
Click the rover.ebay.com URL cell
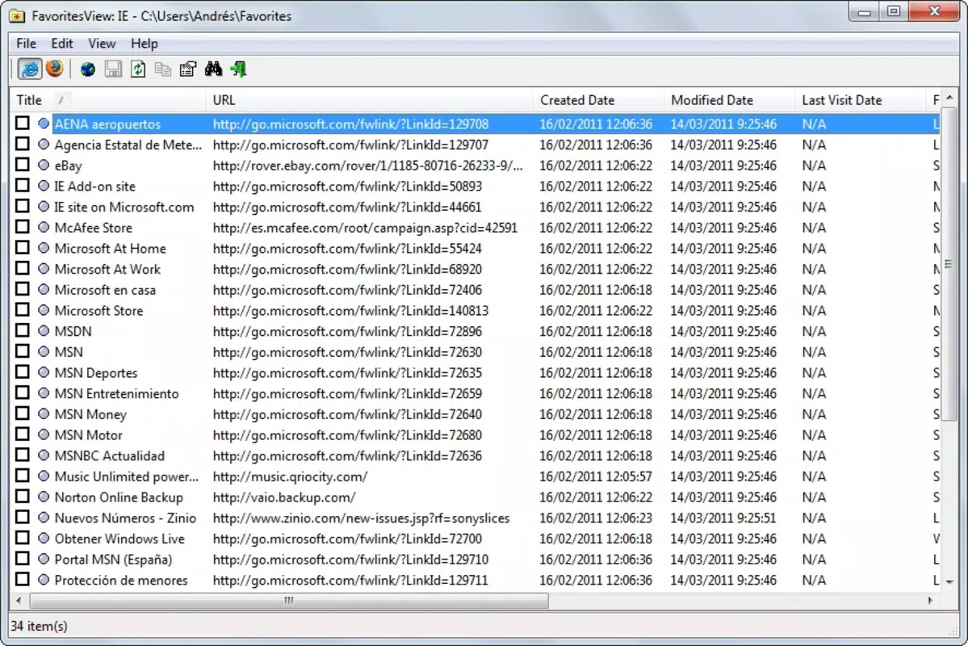click(368, 166)
